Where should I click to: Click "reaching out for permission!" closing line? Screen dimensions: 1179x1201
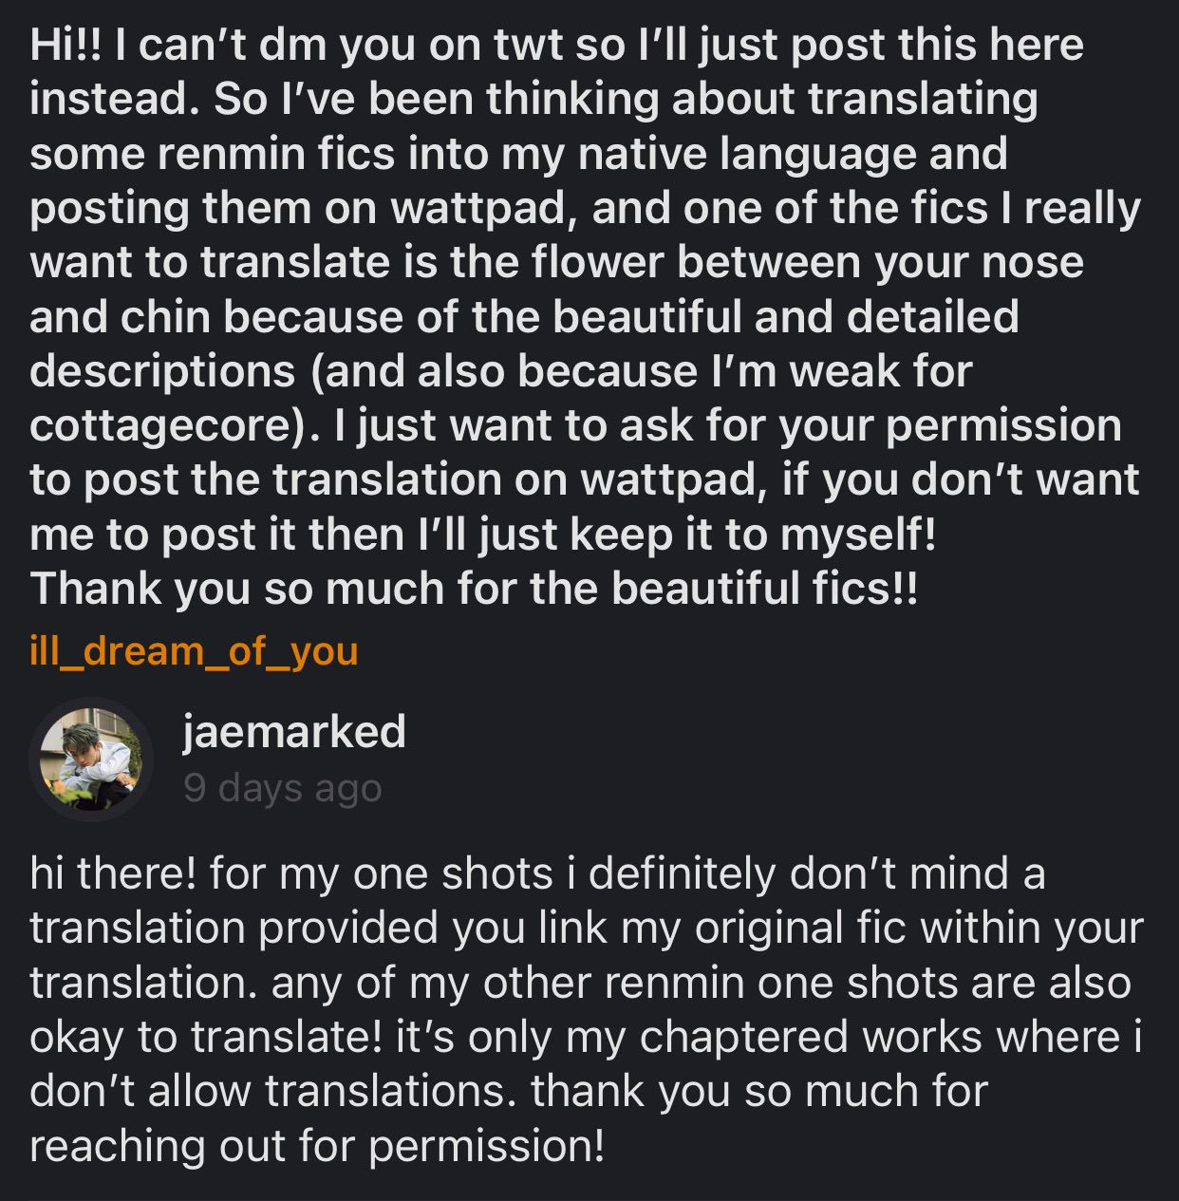click(316, 1146)
